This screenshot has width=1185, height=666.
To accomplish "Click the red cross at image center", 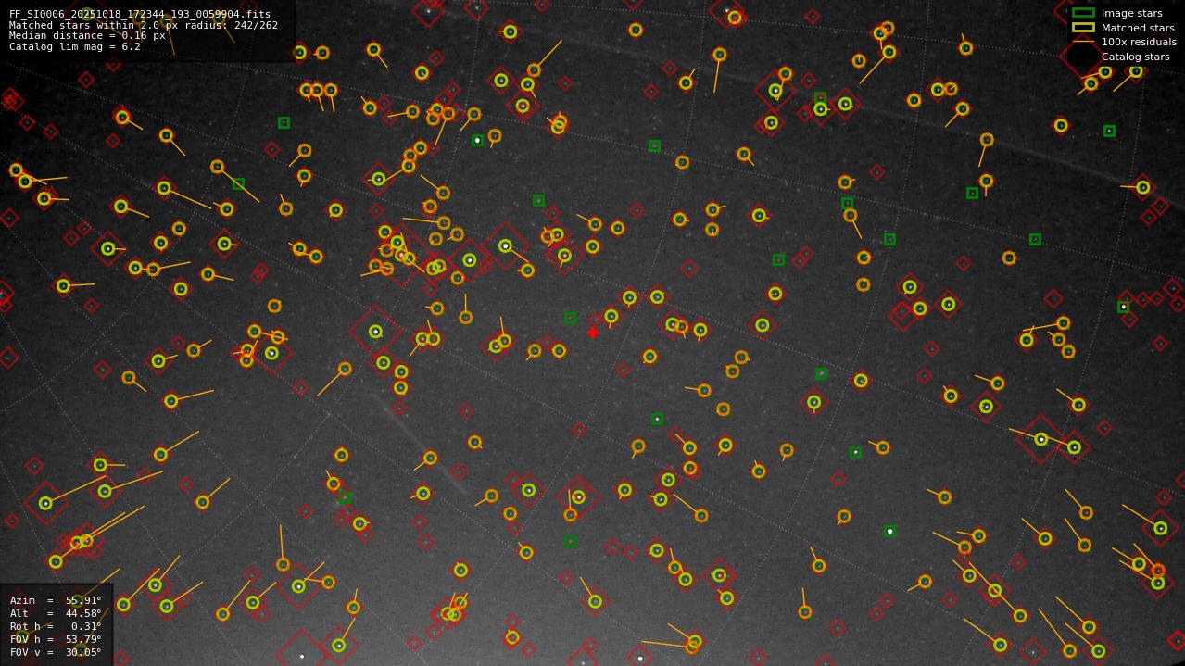I will [593, 333].
